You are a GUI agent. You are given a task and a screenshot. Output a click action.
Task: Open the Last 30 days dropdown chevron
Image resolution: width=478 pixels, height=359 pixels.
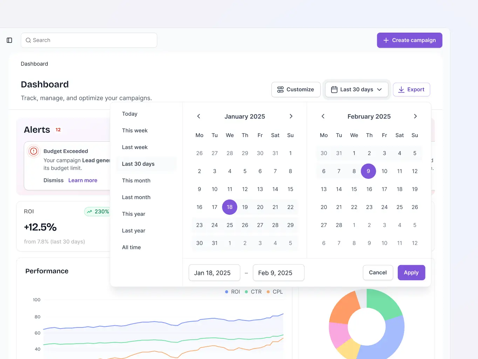380,89
